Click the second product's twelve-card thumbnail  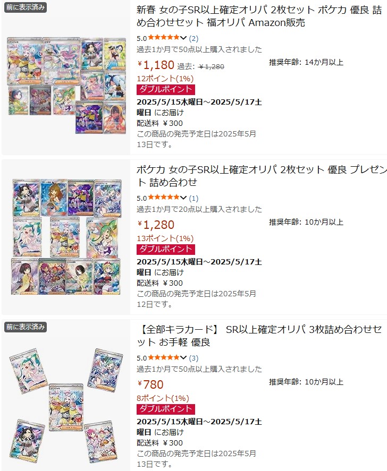coord(66,237)
